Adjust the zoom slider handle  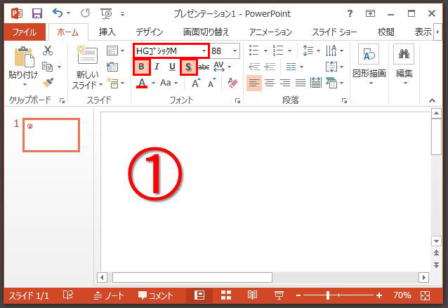328,295
